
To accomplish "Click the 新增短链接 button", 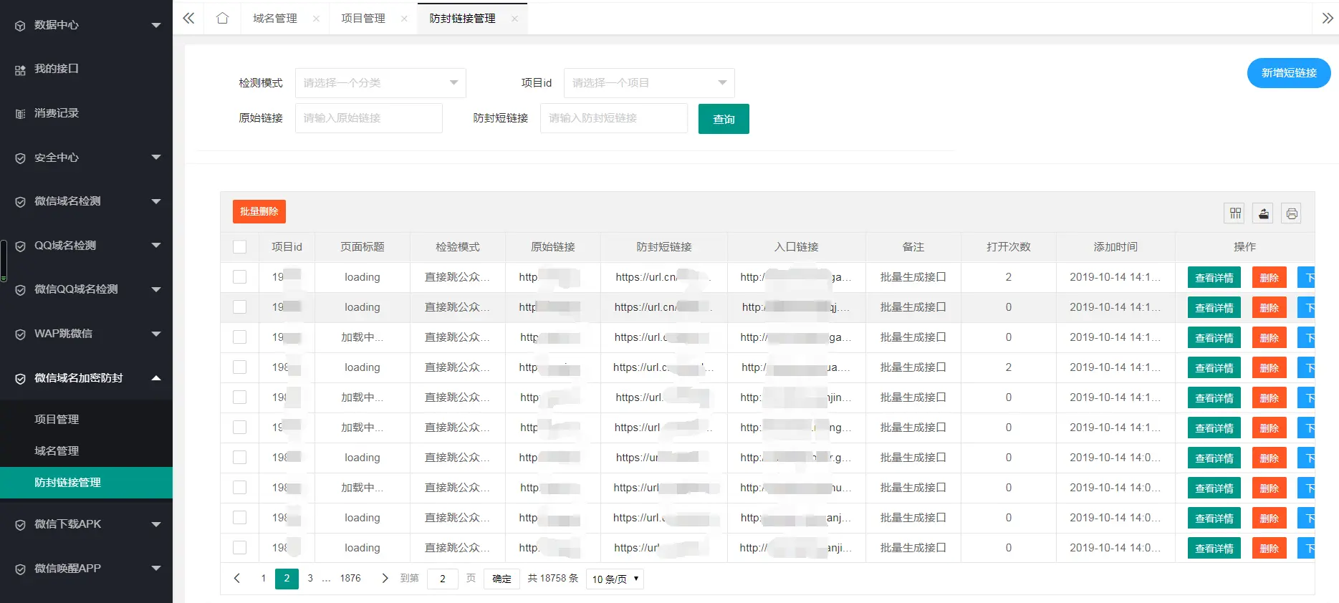I will tap(1289, 73).
